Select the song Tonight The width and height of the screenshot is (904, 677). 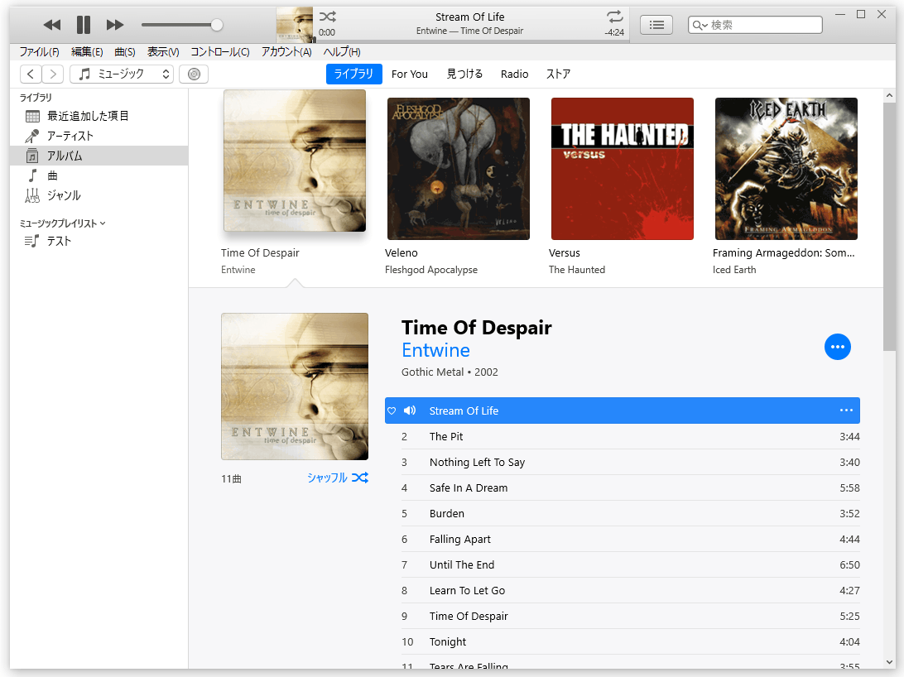point(630,642)
